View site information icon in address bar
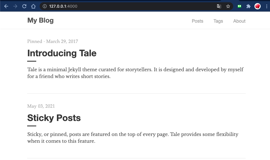270x160 pixels. (x=45, y=7)
